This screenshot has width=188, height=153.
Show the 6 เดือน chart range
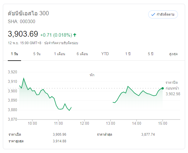(x=82, y=54)
